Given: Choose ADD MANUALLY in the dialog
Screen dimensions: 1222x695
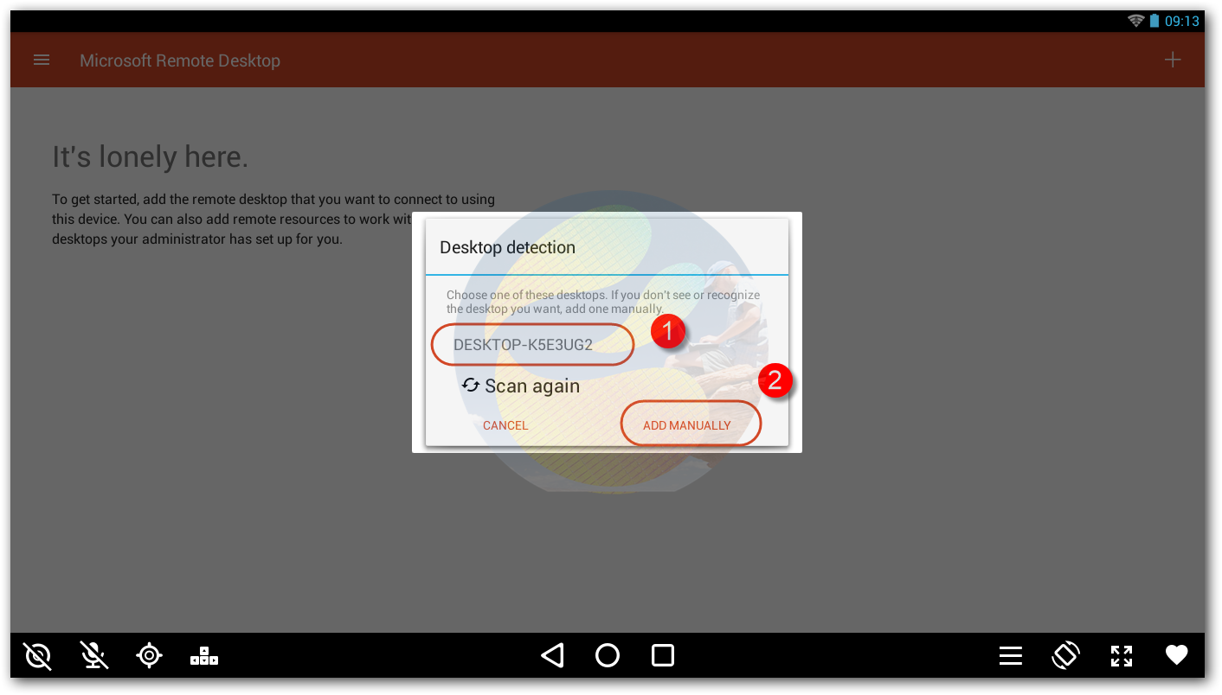Looking at the screenshot, I should tap(687, 425).
